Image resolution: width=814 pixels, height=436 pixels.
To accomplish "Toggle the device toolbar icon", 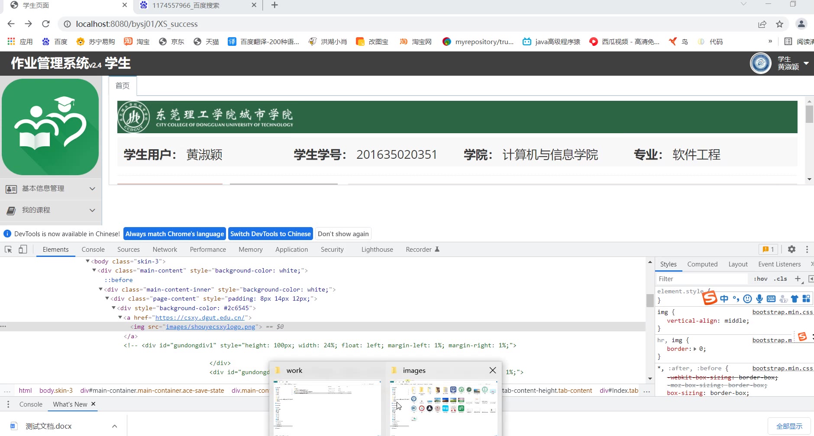I will pos(23,250).
